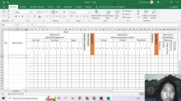Click the decrease indent icon
181x101 pixels.
[57, 16]
